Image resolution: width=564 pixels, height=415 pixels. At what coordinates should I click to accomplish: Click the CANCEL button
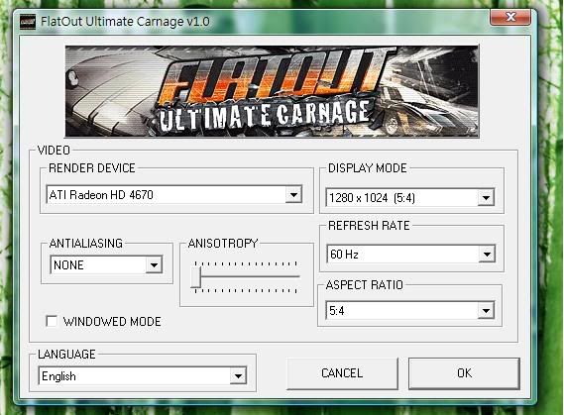pos(342,373)
